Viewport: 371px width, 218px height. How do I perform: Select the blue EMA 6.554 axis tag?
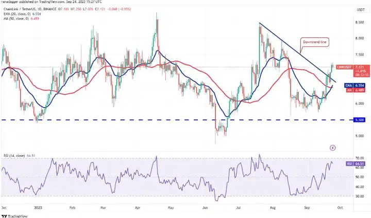(x=355, y=86)
